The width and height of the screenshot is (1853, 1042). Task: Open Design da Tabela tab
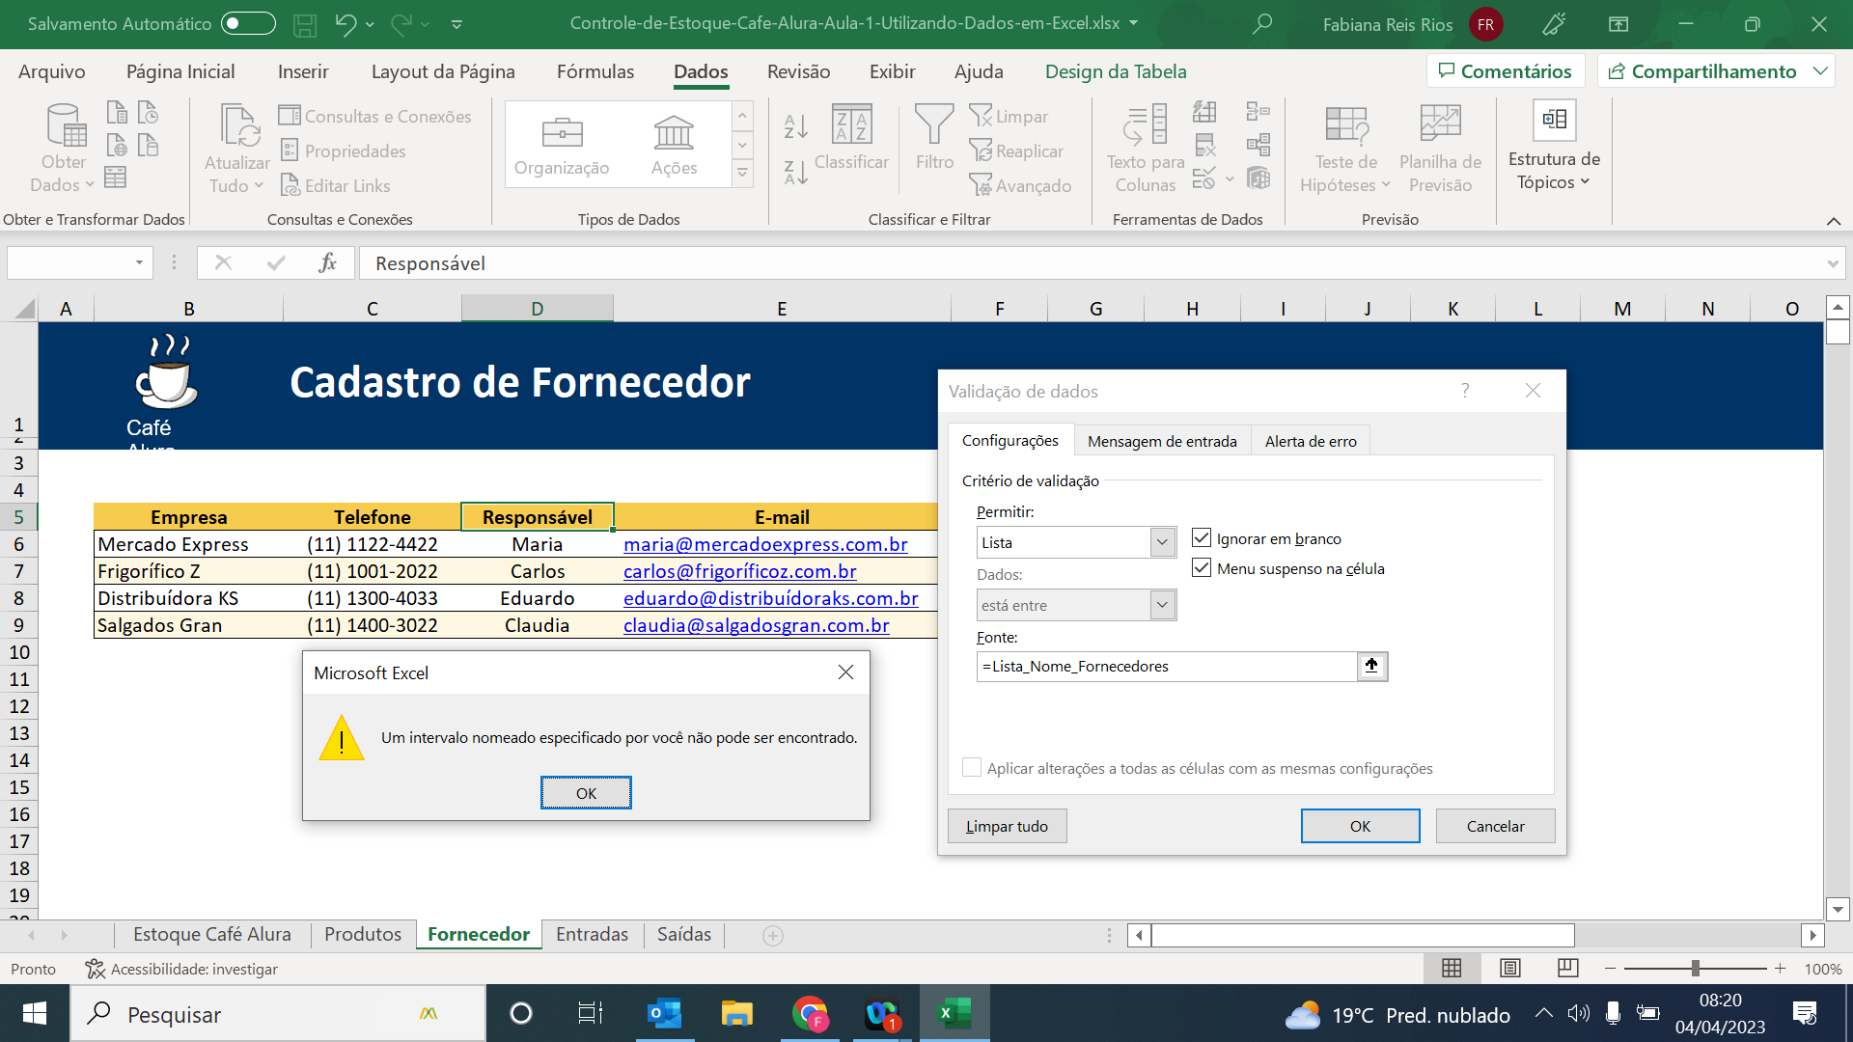click(1116, 71)
